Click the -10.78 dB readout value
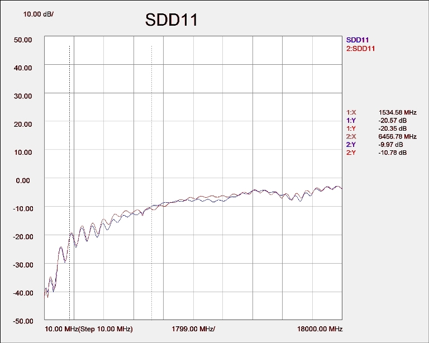429x343 pixels. click(x=393, y=153)
